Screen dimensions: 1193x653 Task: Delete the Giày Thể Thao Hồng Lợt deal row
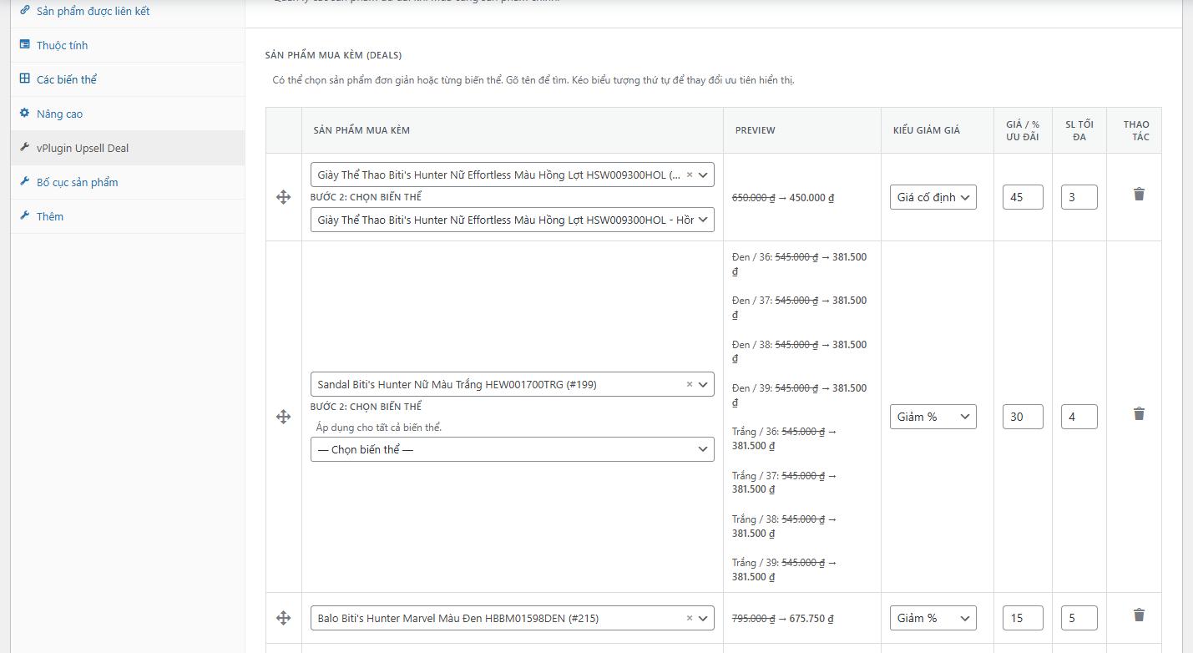[1139, 195]
